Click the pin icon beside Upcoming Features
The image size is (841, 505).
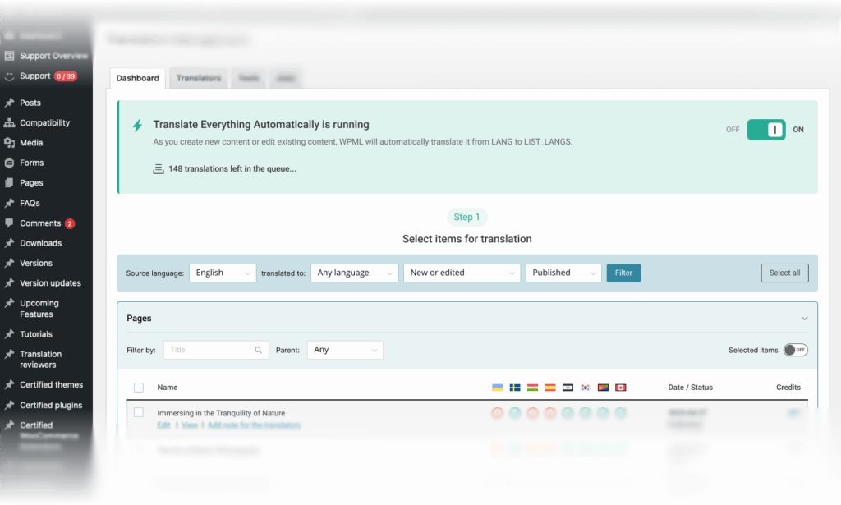pos(9,303)
